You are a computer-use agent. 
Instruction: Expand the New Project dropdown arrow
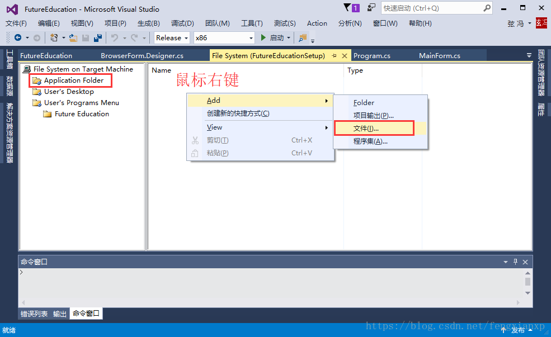(64, 37)
